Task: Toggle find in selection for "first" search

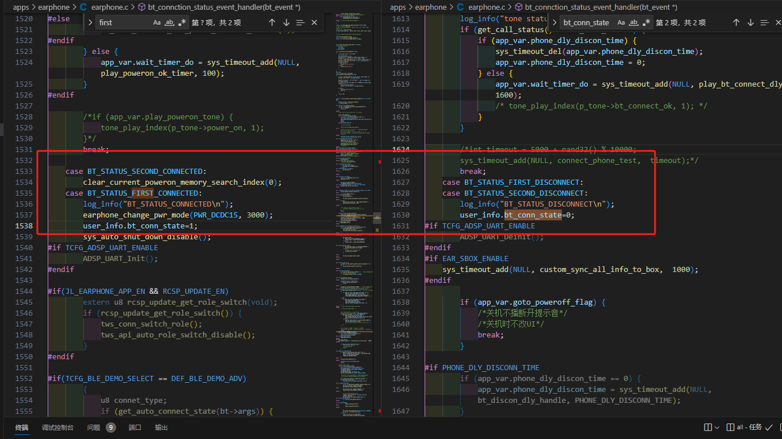Action: pos(300,22)
